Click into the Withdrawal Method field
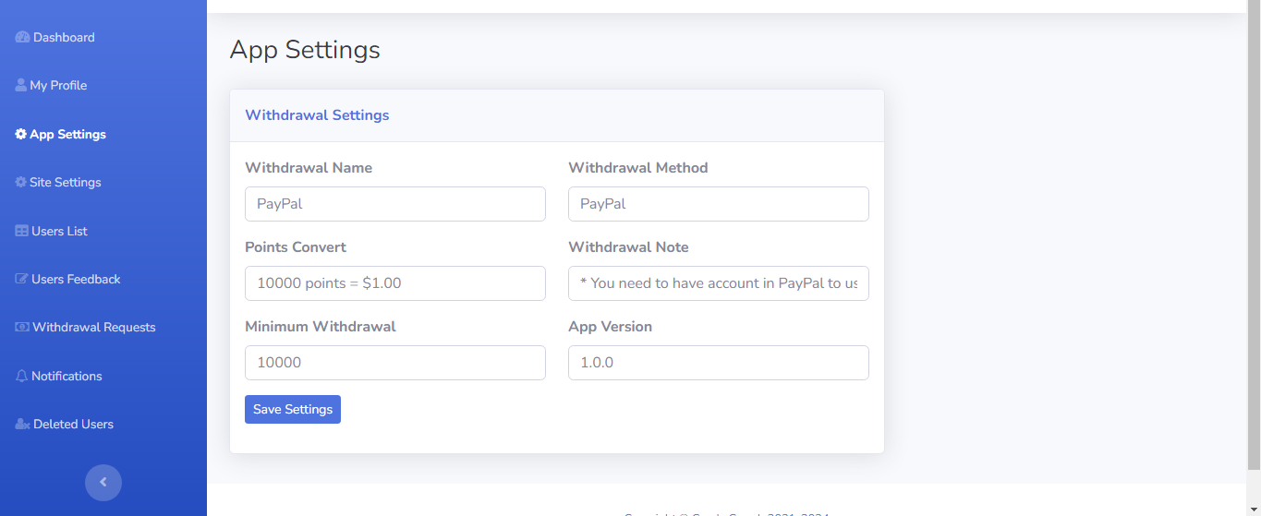The width and height of the screenshot is (1261, 516). click(719, 204)
